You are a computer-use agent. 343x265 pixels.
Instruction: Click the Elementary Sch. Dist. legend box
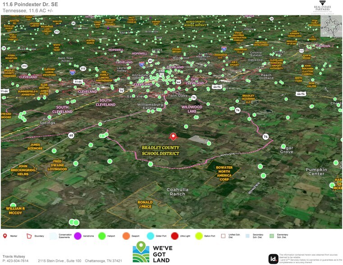272,236
